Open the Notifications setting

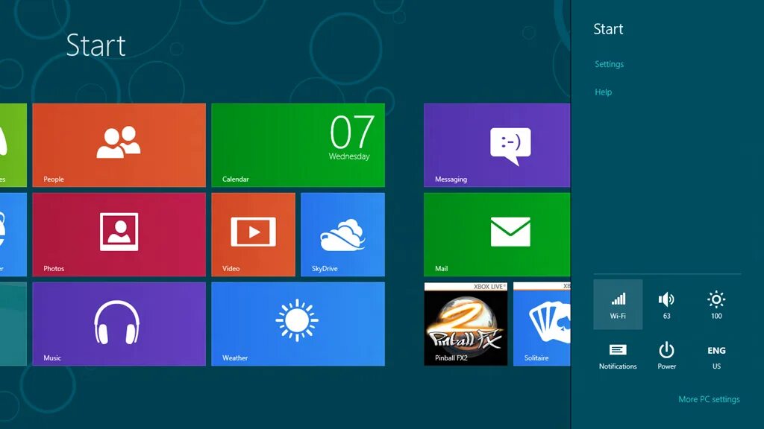coord(618,356)
